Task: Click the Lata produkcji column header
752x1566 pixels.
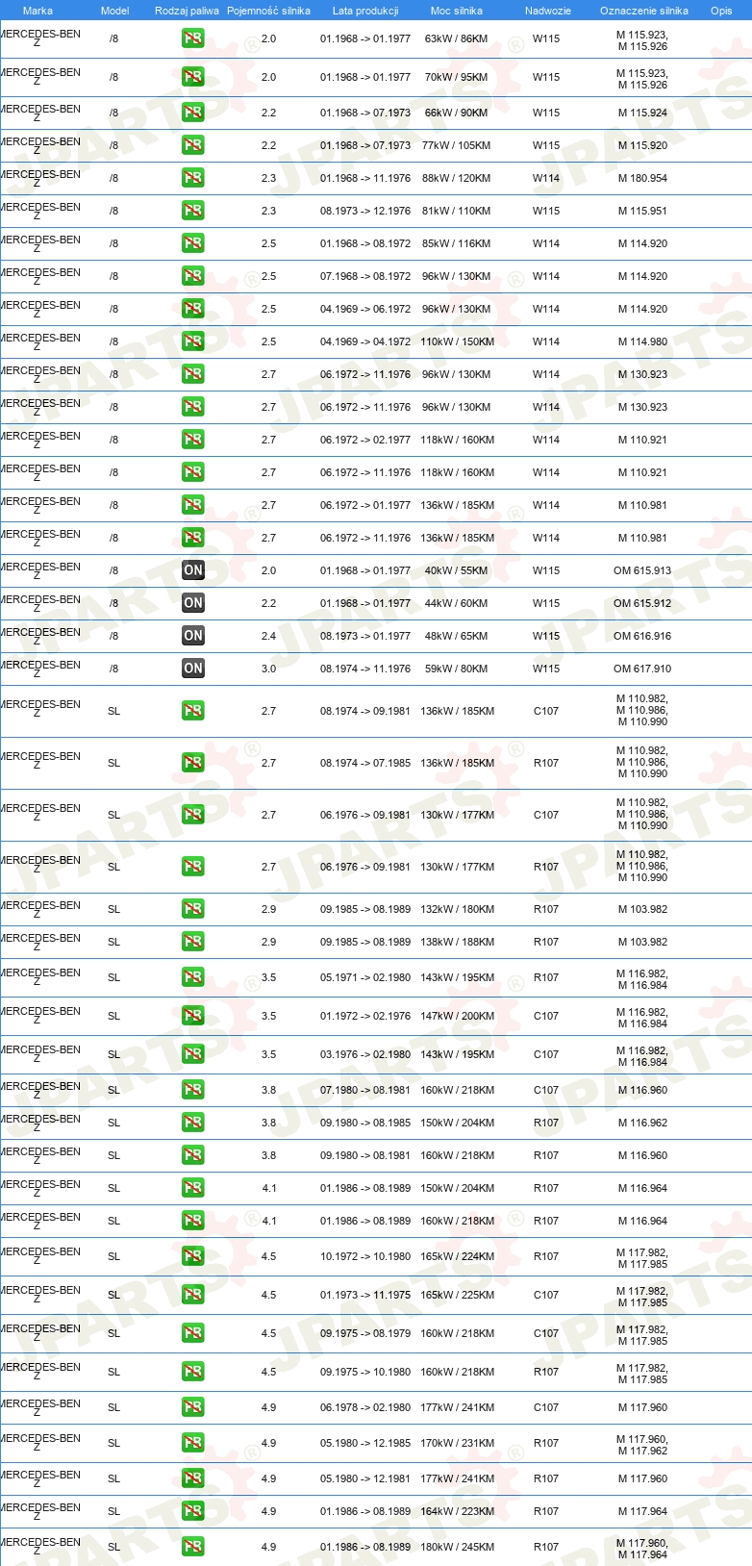Action: click(365, 11)
